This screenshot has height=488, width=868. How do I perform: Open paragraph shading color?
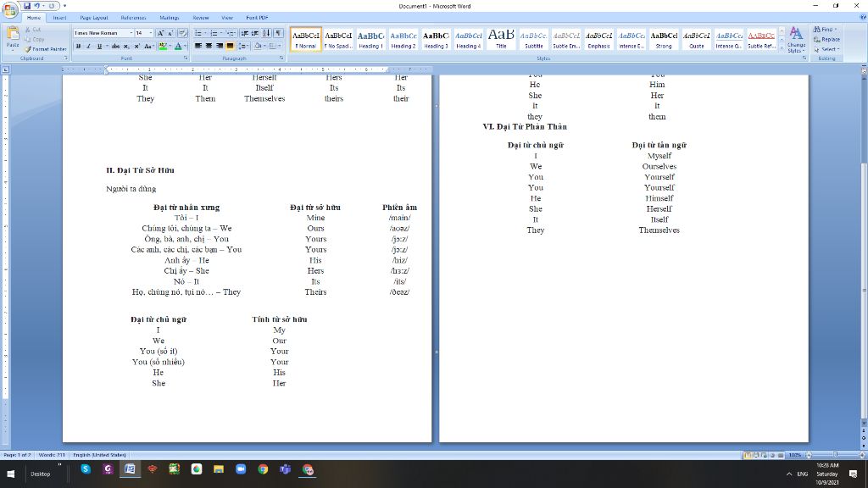258,46
